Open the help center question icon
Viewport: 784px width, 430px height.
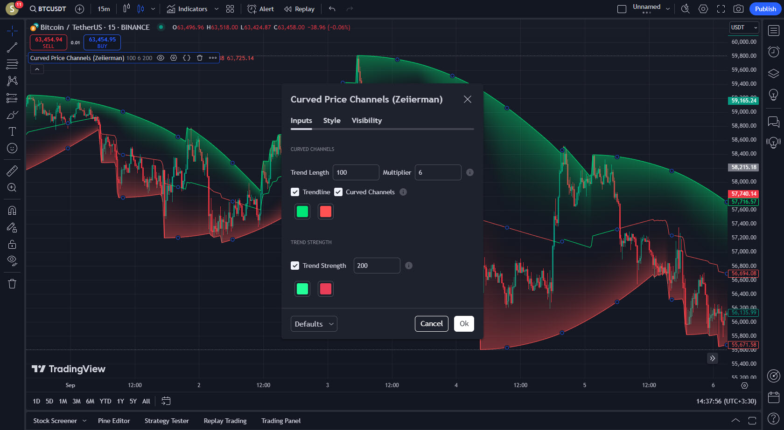(774, 419)
